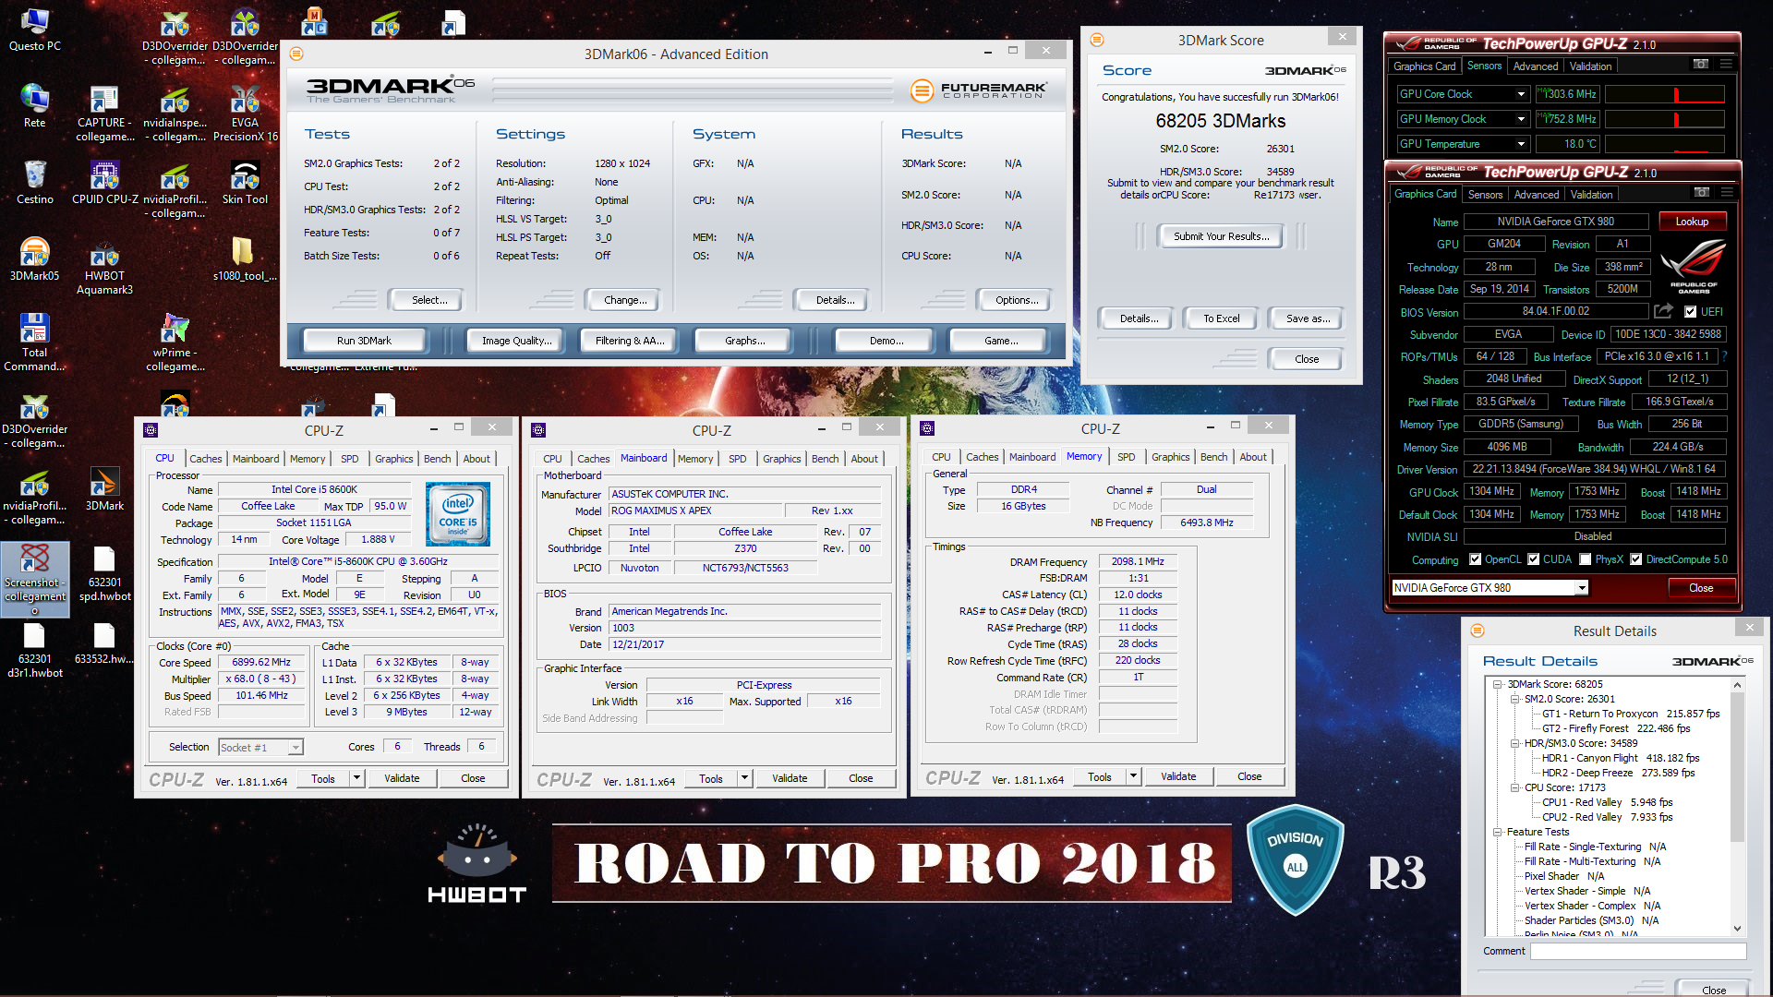The image size is (1773, 997).
Task: Export score with To Excel button
Action: coord(1221,318)
